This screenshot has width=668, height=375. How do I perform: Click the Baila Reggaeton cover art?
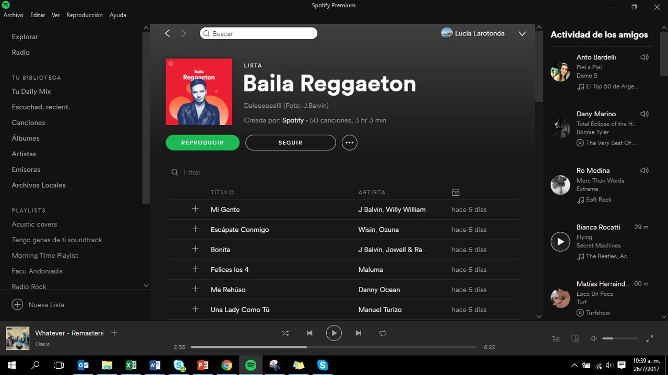pyautogui.click(x=199, y=92)
